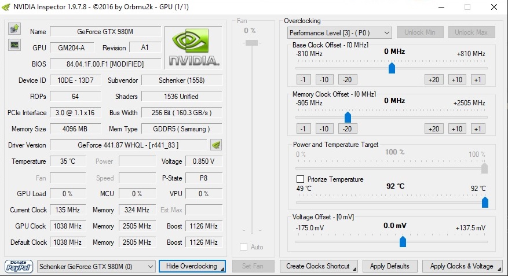Viewport: 508px width, 276px height.
Task: Click the current Memory clock value 324 MHz
Action: click(137, 209)
